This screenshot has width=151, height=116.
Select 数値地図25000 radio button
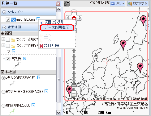pos(3,106)
